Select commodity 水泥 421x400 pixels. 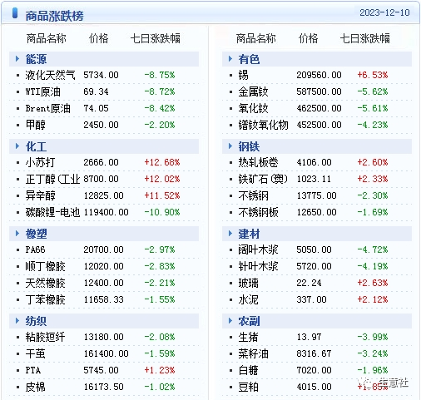248,299
